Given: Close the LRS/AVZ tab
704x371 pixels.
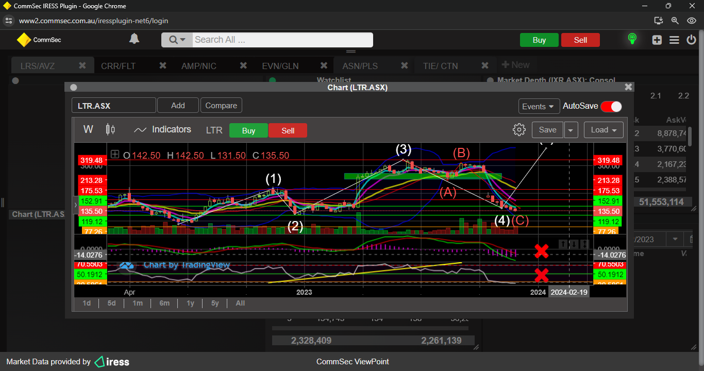Looking at the screenshot, I should (82, 65).
